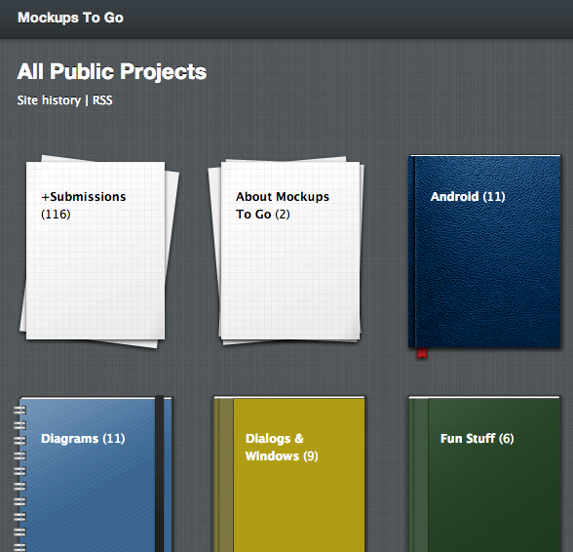Select the All Public Projects heading

point(112,71)
